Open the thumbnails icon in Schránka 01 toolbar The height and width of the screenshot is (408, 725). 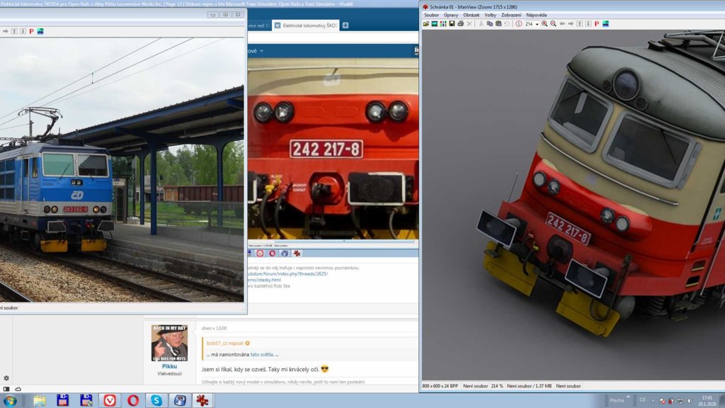[x=443, y=23]
